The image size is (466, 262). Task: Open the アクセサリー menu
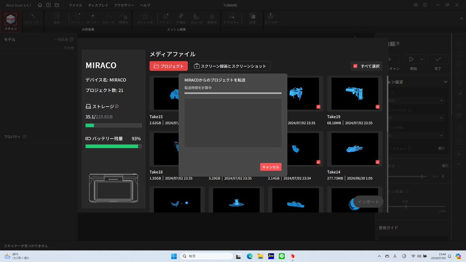[x=124, y=5]
